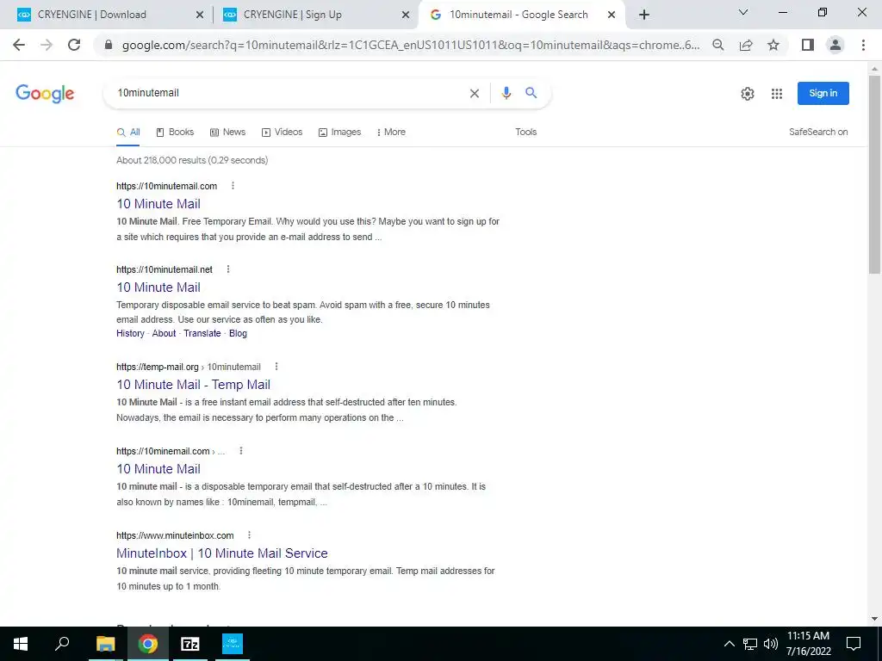The height and width of the screenshot is (661, 882).
Task: Open the Translate sitelink
Action: (202, 333)
